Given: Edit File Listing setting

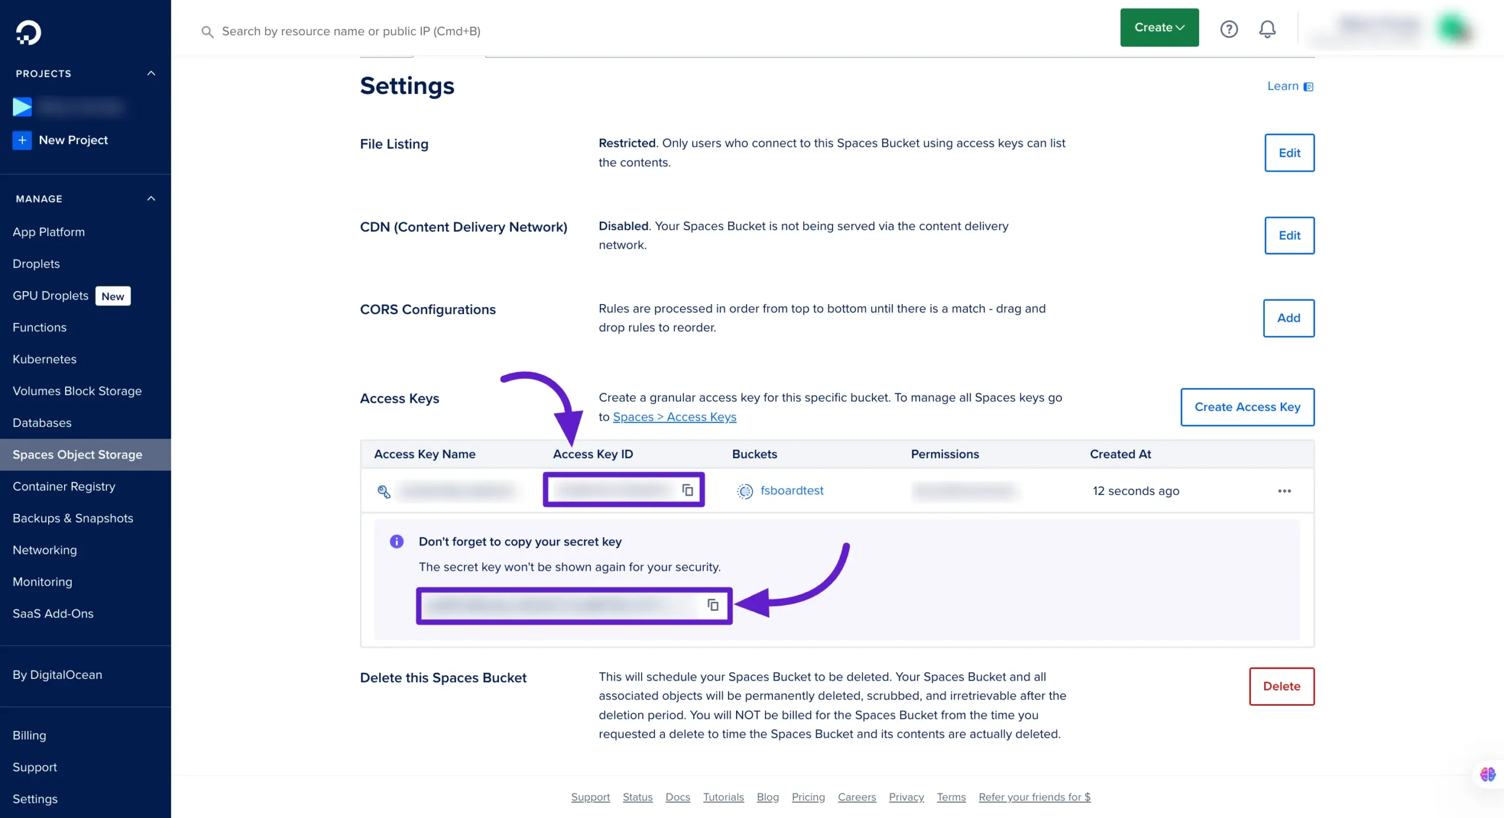Looking at the screenshot, I should click(1289, 153).
